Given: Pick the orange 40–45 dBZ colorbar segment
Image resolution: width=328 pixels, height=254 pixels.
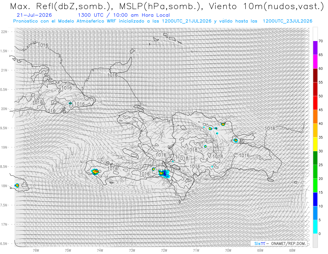Looking at the screenshot, I should tap(315, 117).
